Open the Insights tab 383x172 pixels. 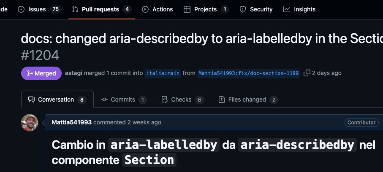click(299, 9)
